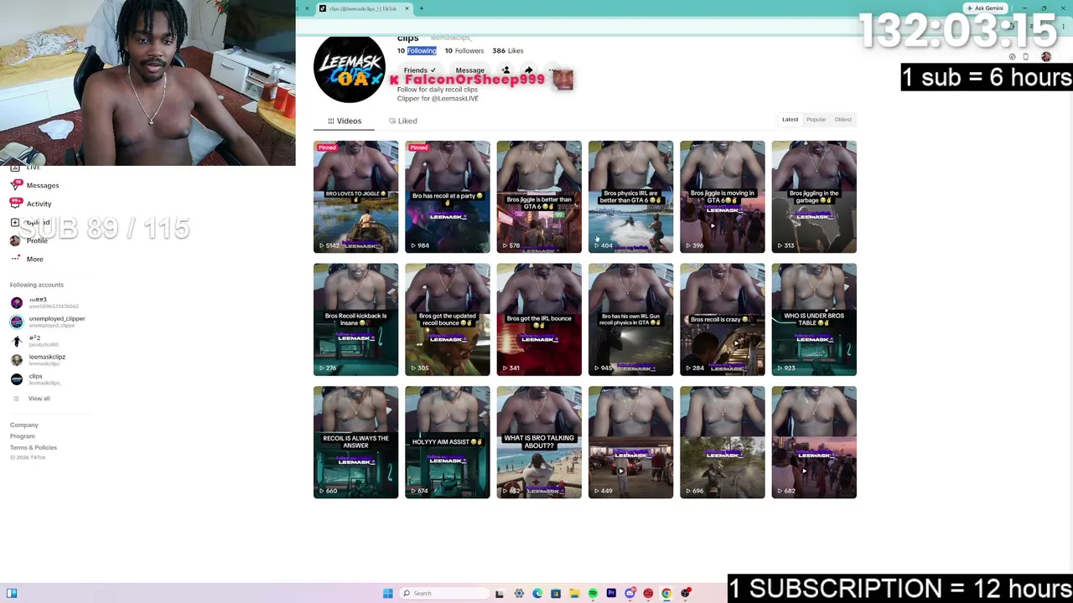This screenshot has height=603, width=1073.
Task: Open video 'Bros physics IRL are better than GTA 6'
Action: coord(630,197)
